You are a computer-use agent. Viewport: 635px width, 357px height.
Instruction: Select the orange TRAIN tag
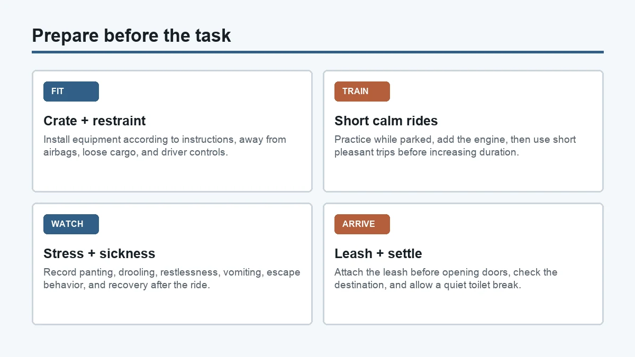pos(362,91)
